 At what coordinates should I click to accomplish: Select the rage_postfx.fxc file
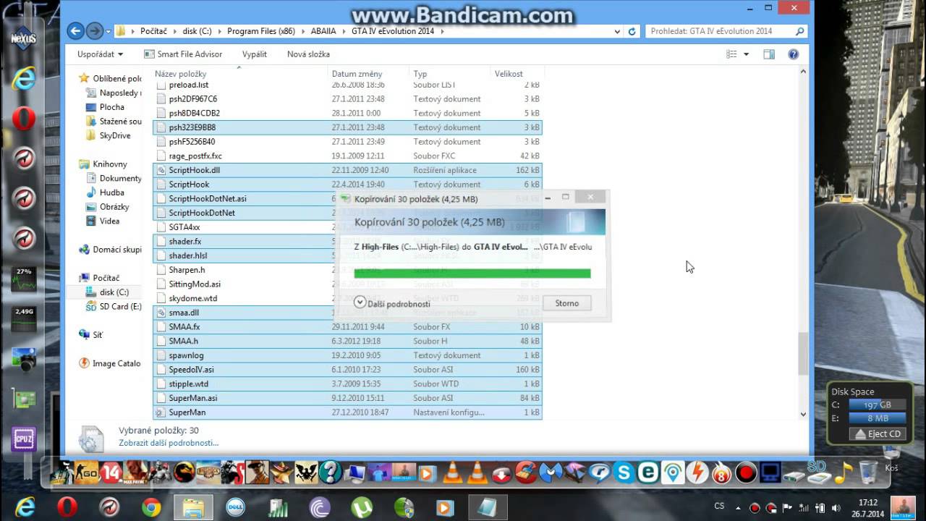[347, 156]
